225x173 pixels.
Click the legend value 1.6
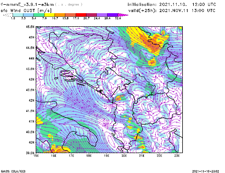pos(13,18)
